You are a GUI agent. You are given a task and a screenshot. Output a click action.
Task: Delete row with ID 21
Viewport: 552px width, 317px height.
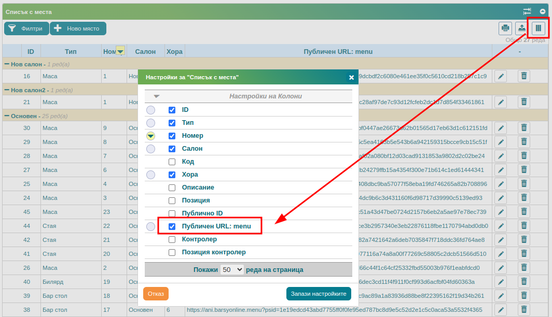(524, 102)
